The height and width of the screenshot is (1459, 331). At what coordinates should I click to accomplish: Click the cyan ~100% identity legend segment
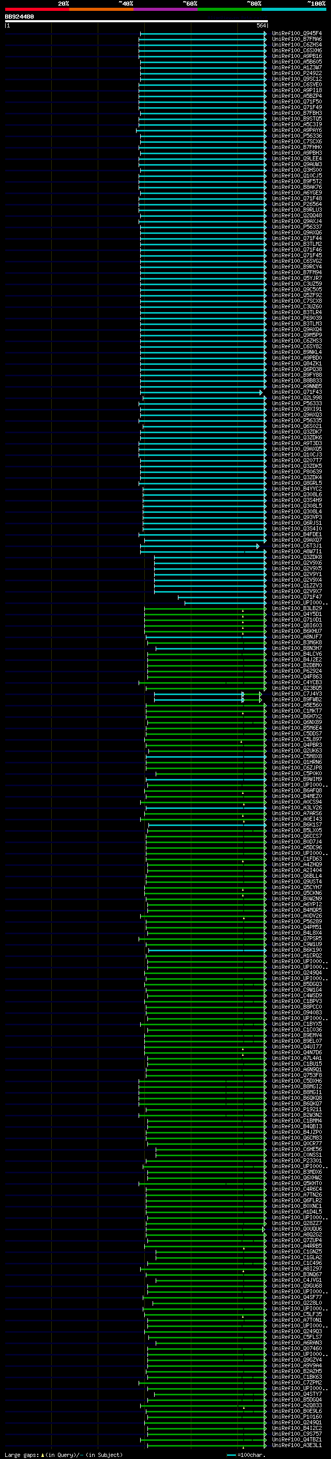294,9
